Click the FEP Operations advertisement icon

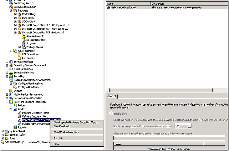[19, 54]
